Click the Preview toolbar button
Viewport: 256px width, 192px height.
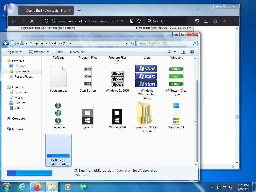tap(37, 52)
